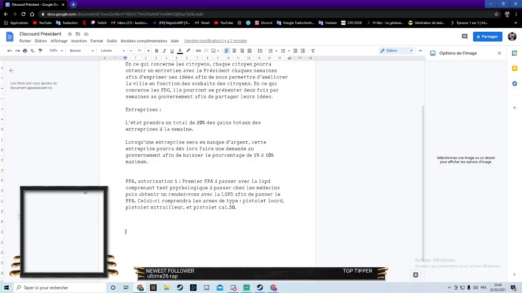
Task: Open the insert image dropdown
Action: pos(215,51)
